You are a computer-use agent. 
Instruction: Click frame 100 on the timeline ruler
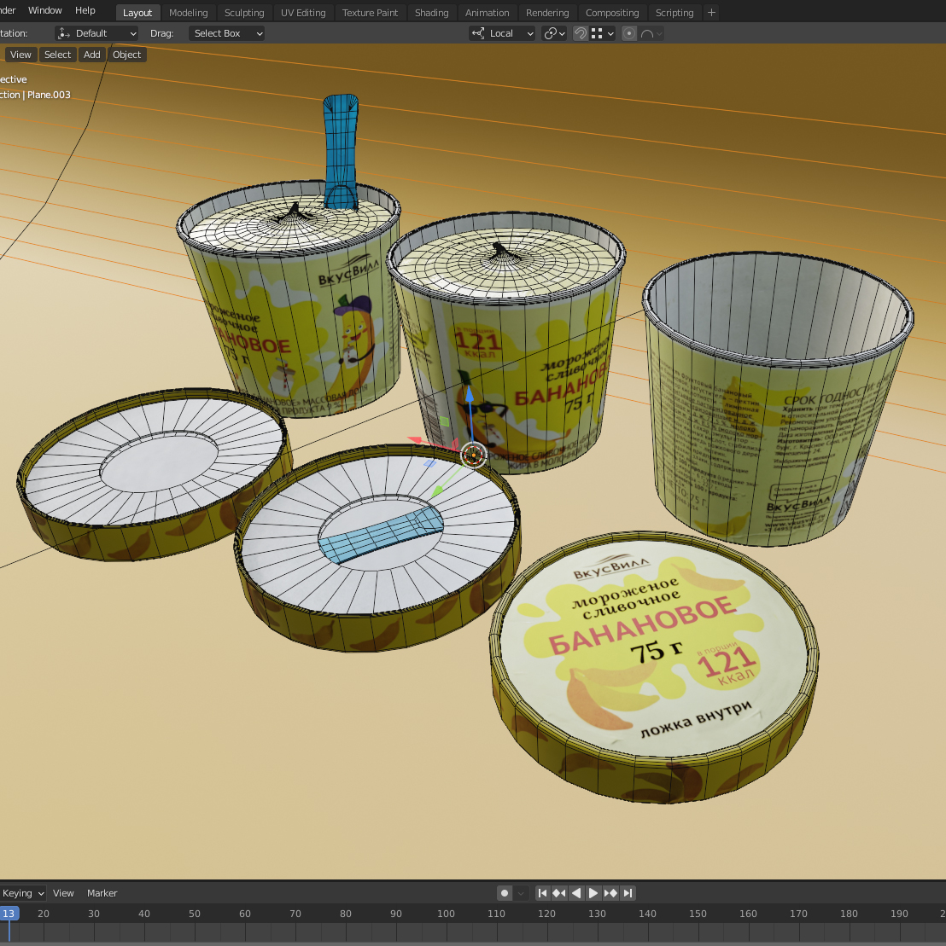point(447,914)
